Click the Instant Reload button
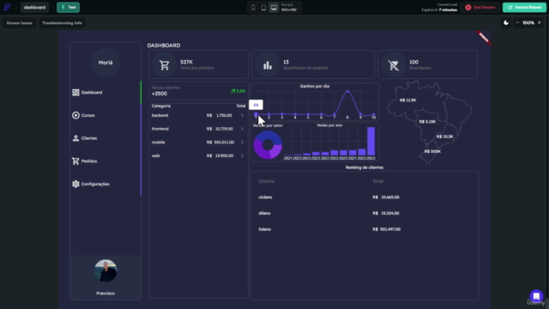549x309 pixels. pos(524,8)
